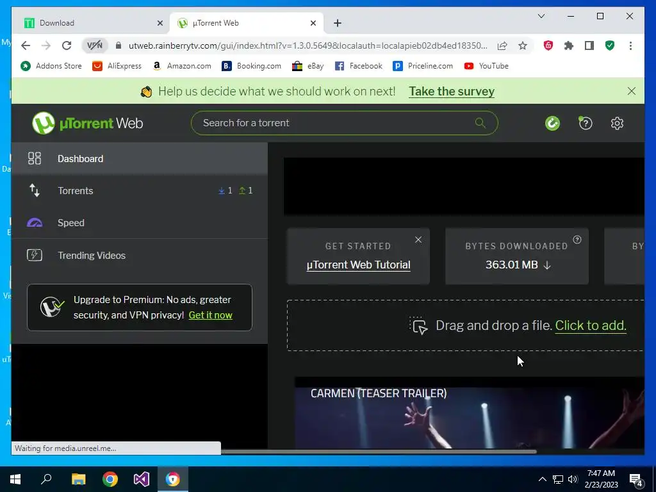Image resolution: width=656 pixels, height=492 pixels.
Task: Click the downloading count badge on Torrents
Action: click(x=225, y=190)
